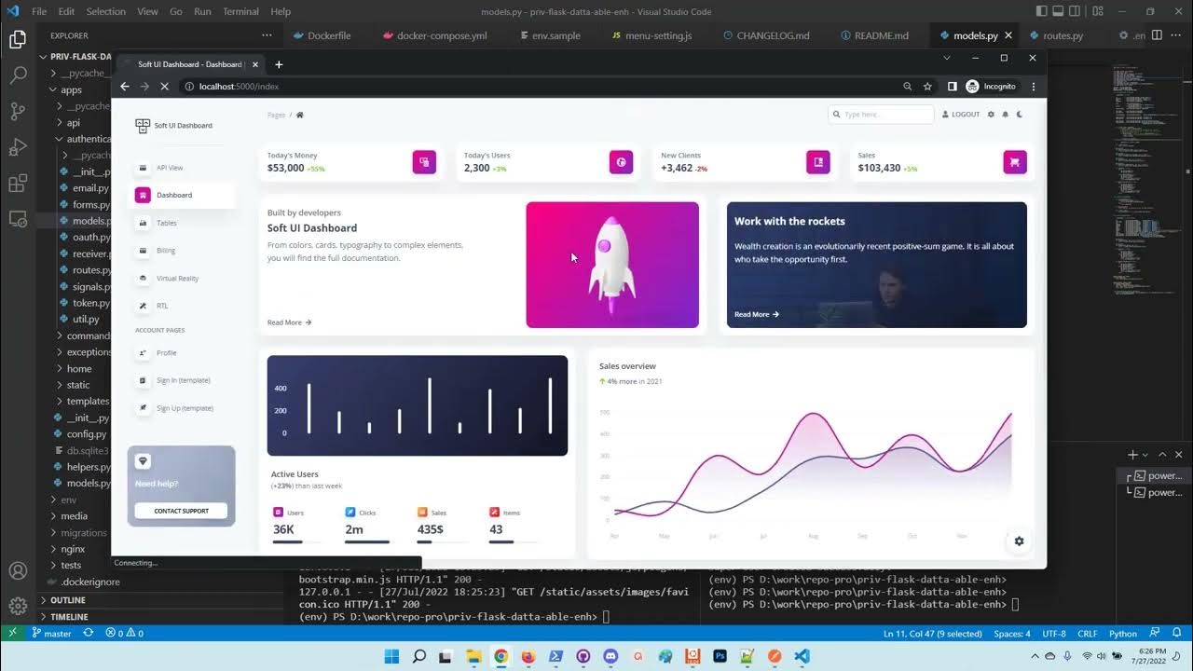
Task: Close the models.py editor tab
Action: click(1009, 35)
